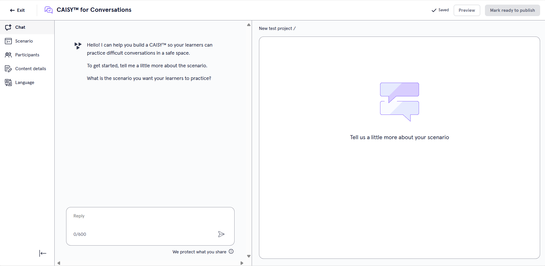This screenshot has width=545, height=266.
Task: Click the send message arrow icon
Action: (x=221, y=234)
